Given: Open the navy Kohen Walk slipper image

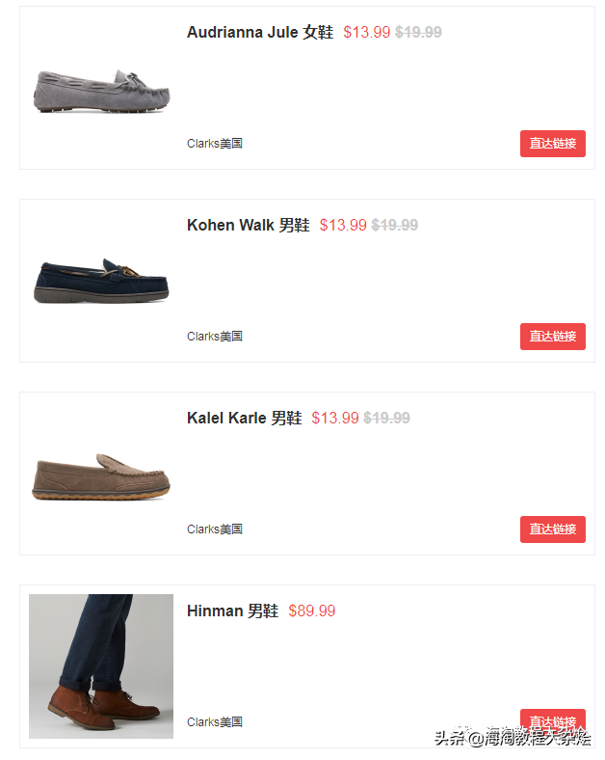Looking at the screenshot, I should (x=101, y=281).
